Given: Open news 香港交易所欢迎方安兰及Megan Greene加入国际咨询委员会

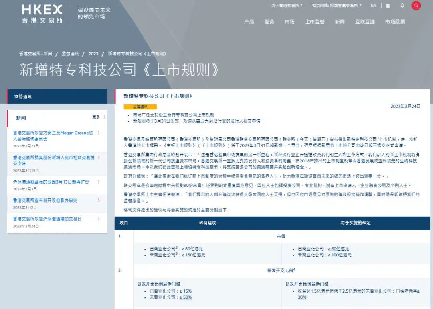Looking at the screenshot, I should pyautogui.click(x=53, y=136).
